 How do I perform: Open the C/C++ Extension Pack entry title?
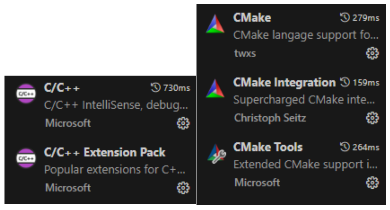[x=105, y=152]
